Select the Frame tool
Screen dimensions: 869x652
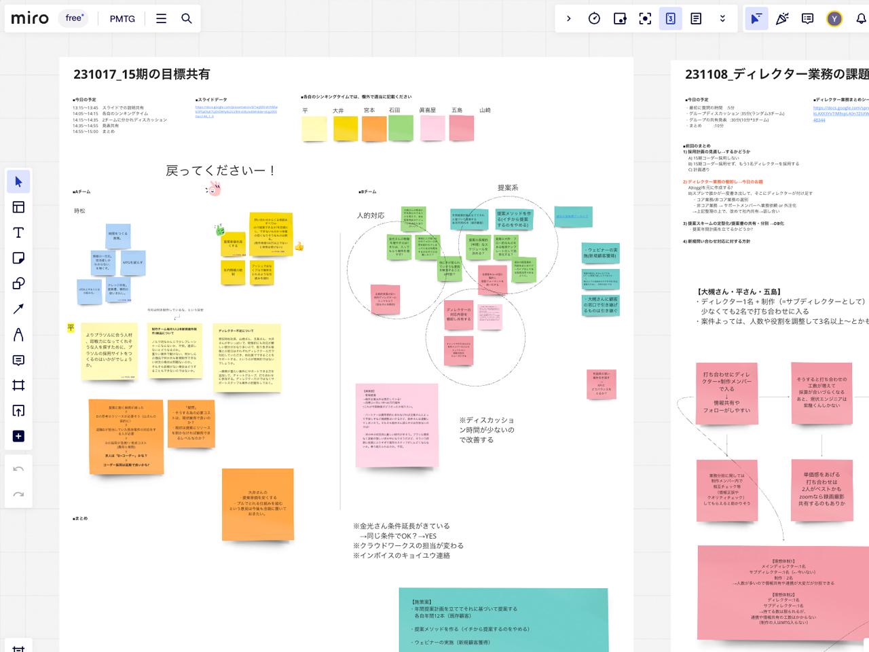pyautogui.click(x=18, y=385)
